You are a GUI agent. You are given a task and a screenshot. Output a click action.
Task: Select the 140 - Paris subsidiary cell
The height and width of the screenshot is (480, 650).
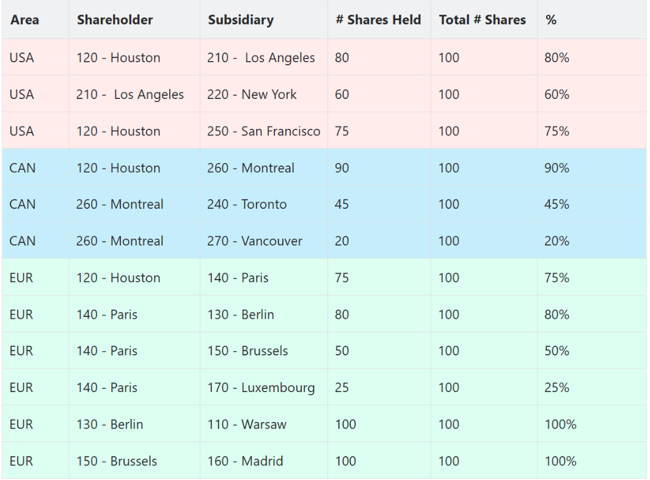[264, 277]
